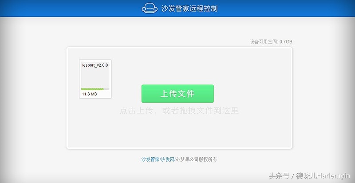
Task: Open the 沙发网 footer link
Action: point(168,159)
